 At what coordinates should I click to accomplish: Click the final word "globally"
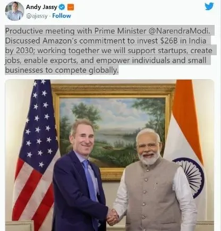103,71
